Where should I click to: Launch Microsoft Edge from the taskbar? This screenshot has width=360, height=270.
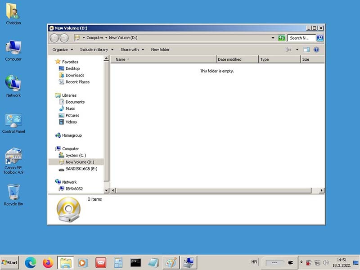coord(30,262)
